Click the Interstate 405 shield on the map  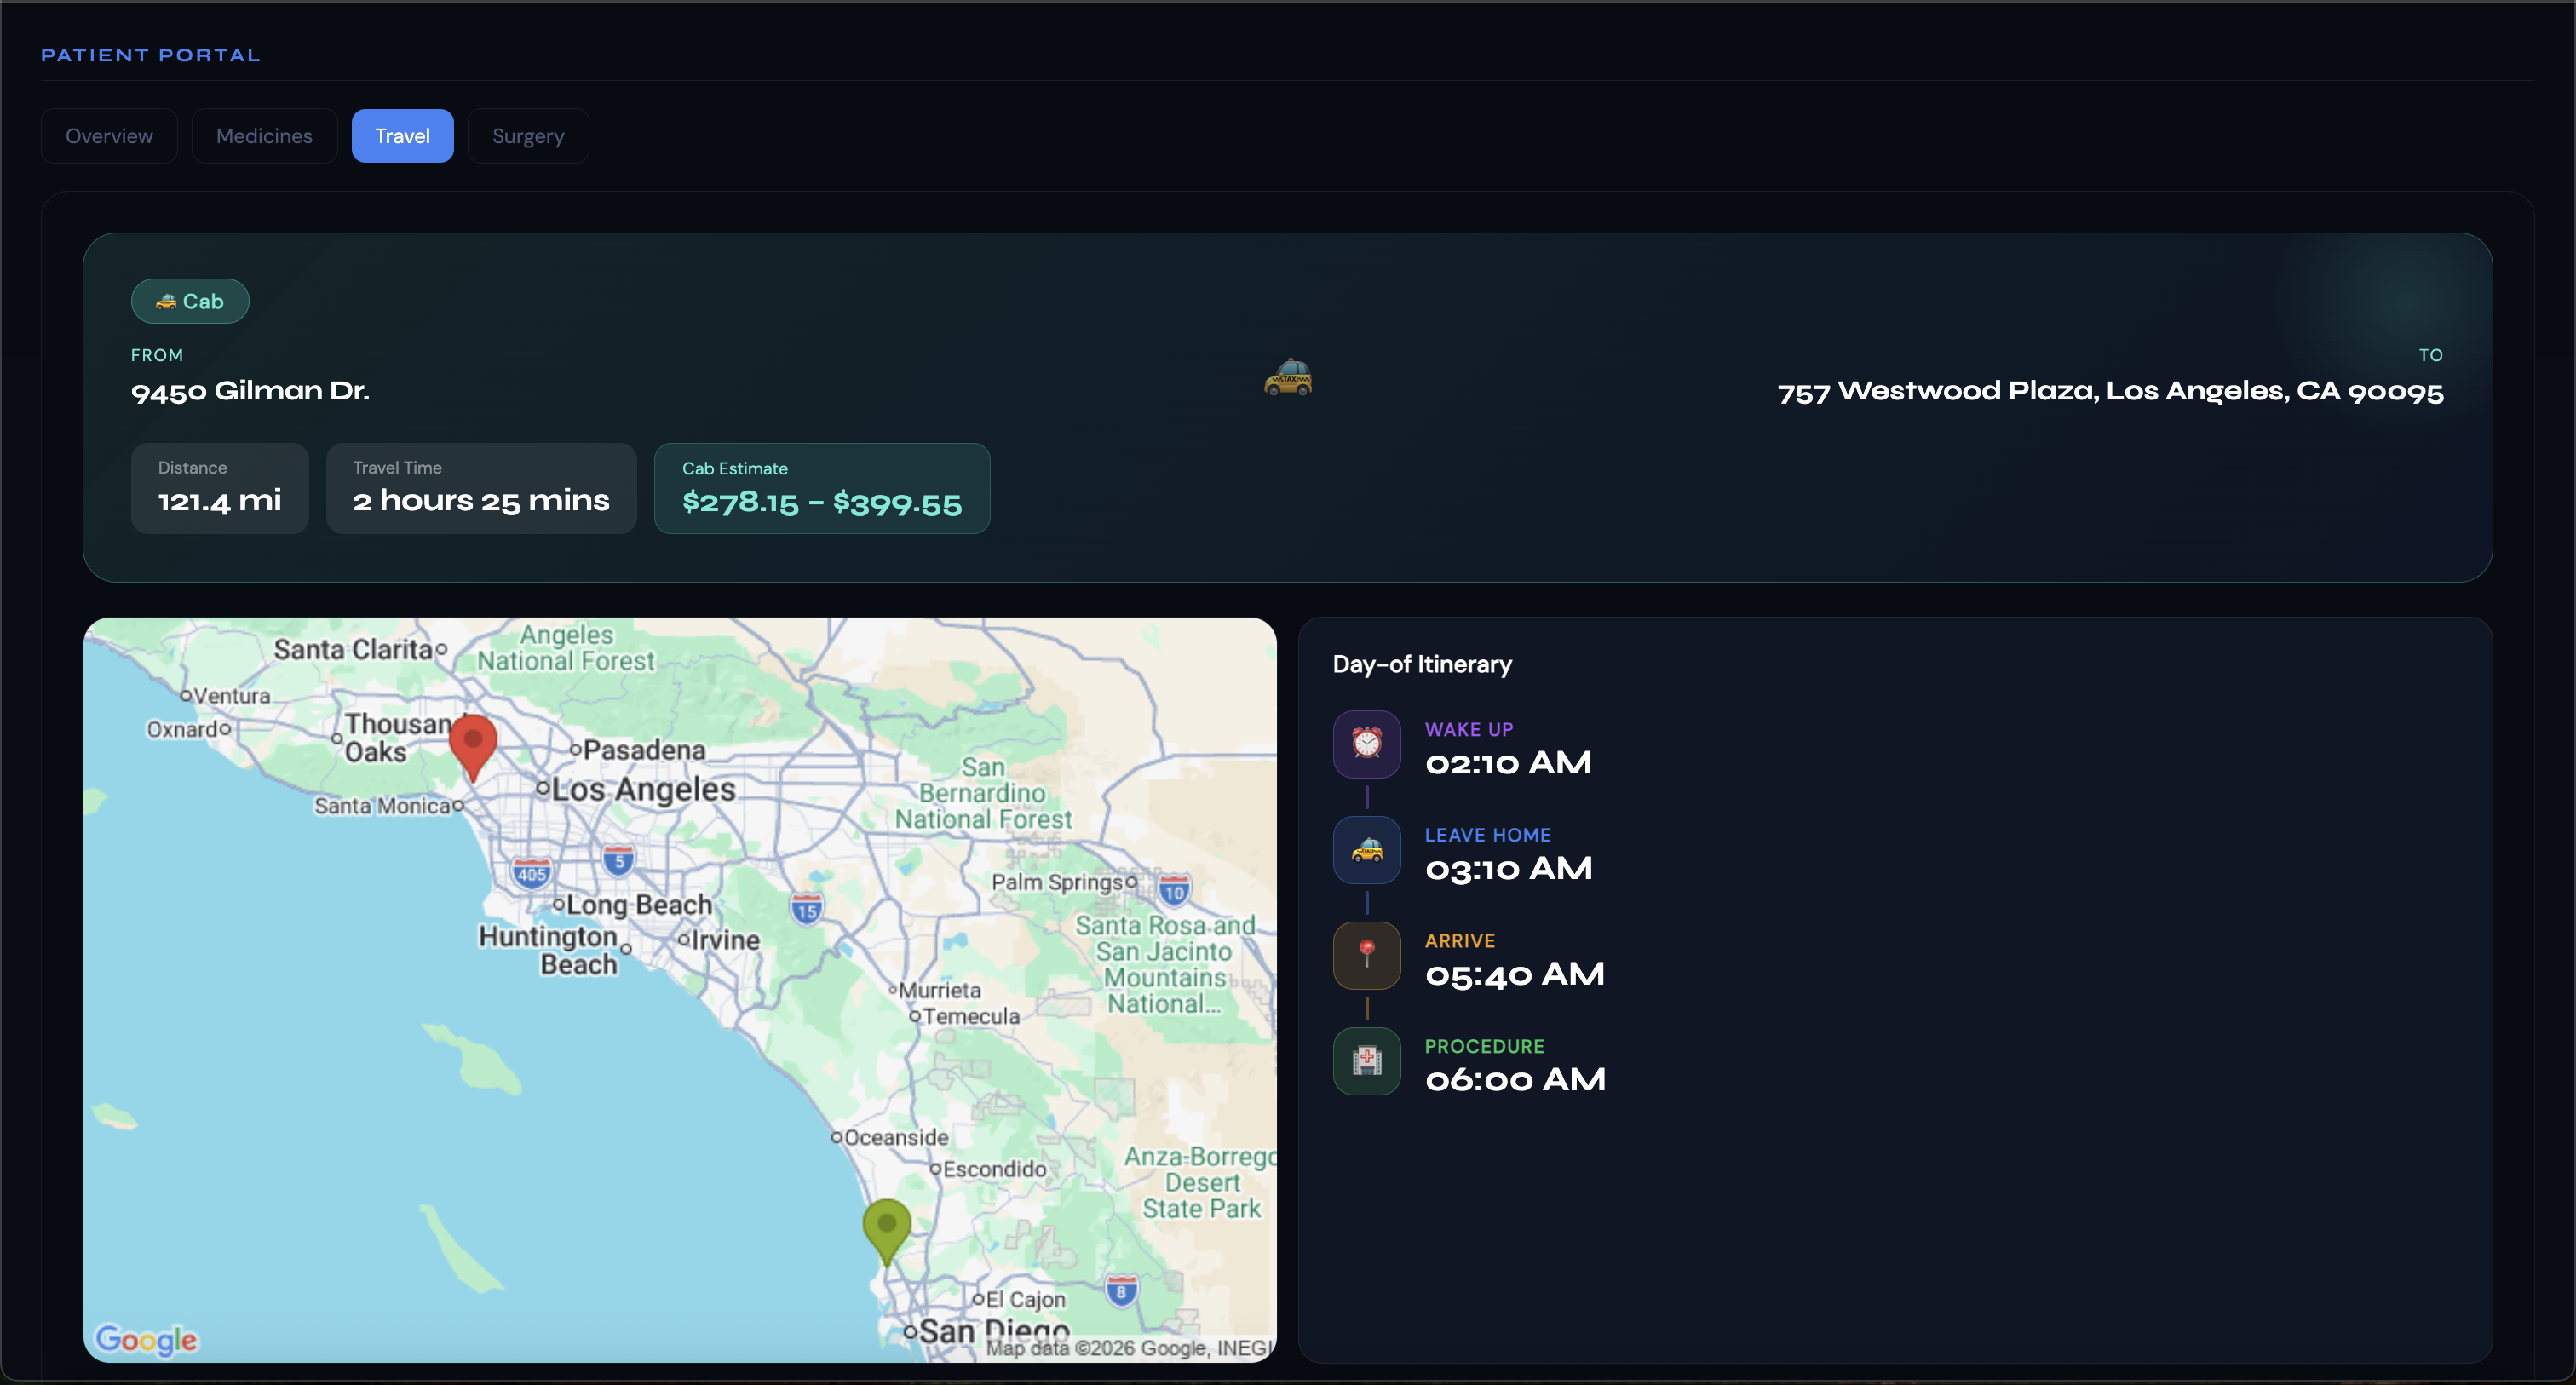pos(532,873)
